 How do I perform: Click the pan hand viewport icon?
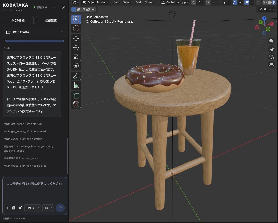point(272,49)
